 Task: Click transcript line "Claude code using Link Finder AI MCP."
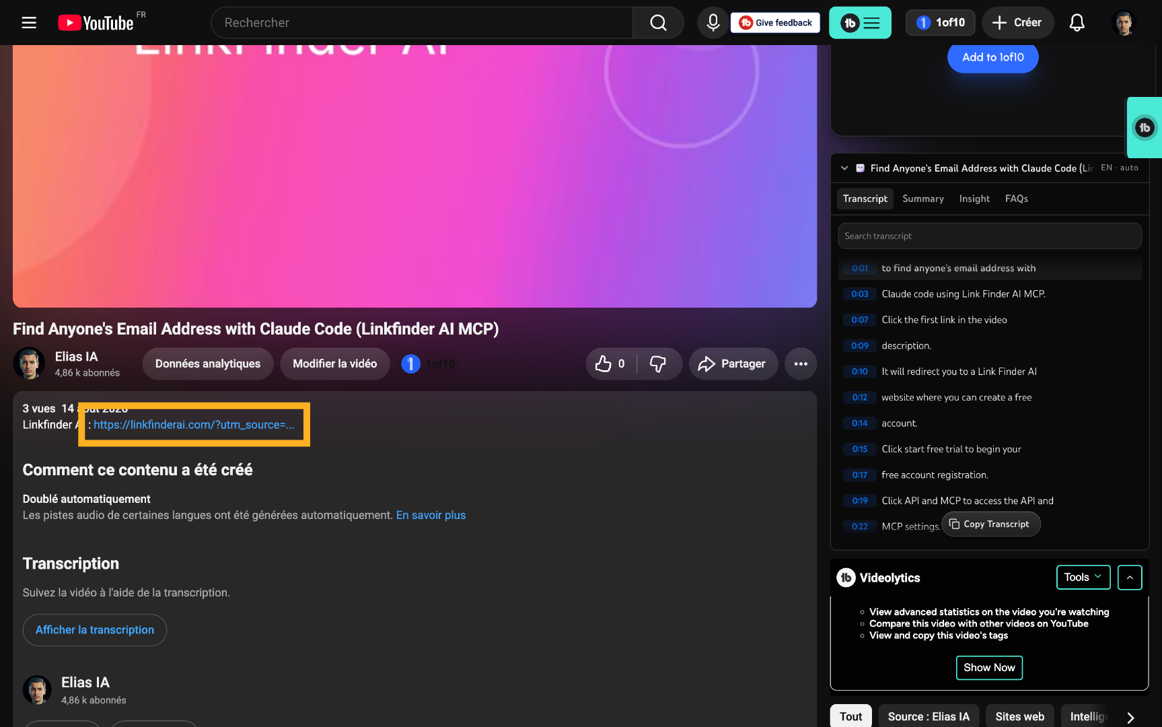point(964,294)
